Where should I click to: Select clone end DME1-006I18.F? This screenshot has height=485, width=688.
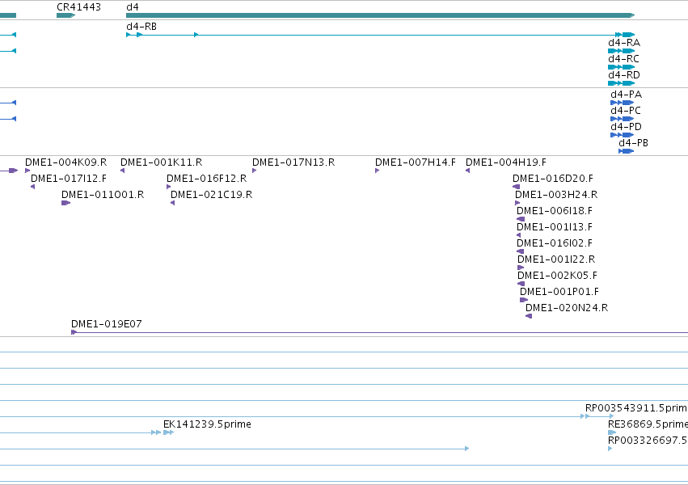521,219
